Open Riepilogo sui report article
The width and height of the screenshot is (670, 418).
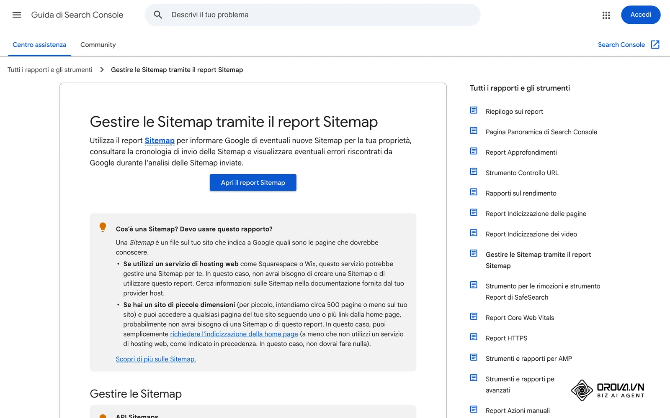click(514, 112)
